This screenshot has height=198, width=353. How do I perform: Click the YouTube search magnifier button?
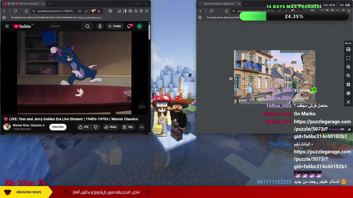[87, 26]
